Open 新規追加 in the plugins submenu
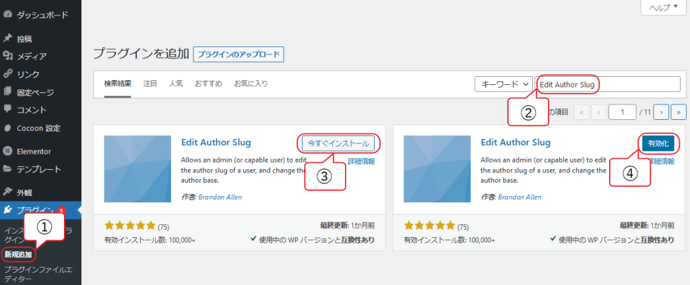Image resolution: width=690 pixels, height=285 pixels. pyautogui.click(x=18, y=255)
